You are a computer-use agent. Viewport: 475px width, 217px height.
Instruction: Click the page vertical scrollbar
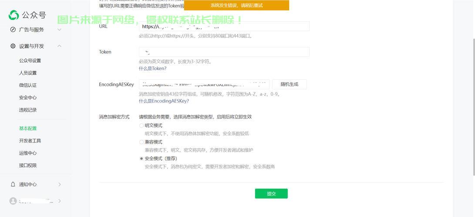(474, 107)
